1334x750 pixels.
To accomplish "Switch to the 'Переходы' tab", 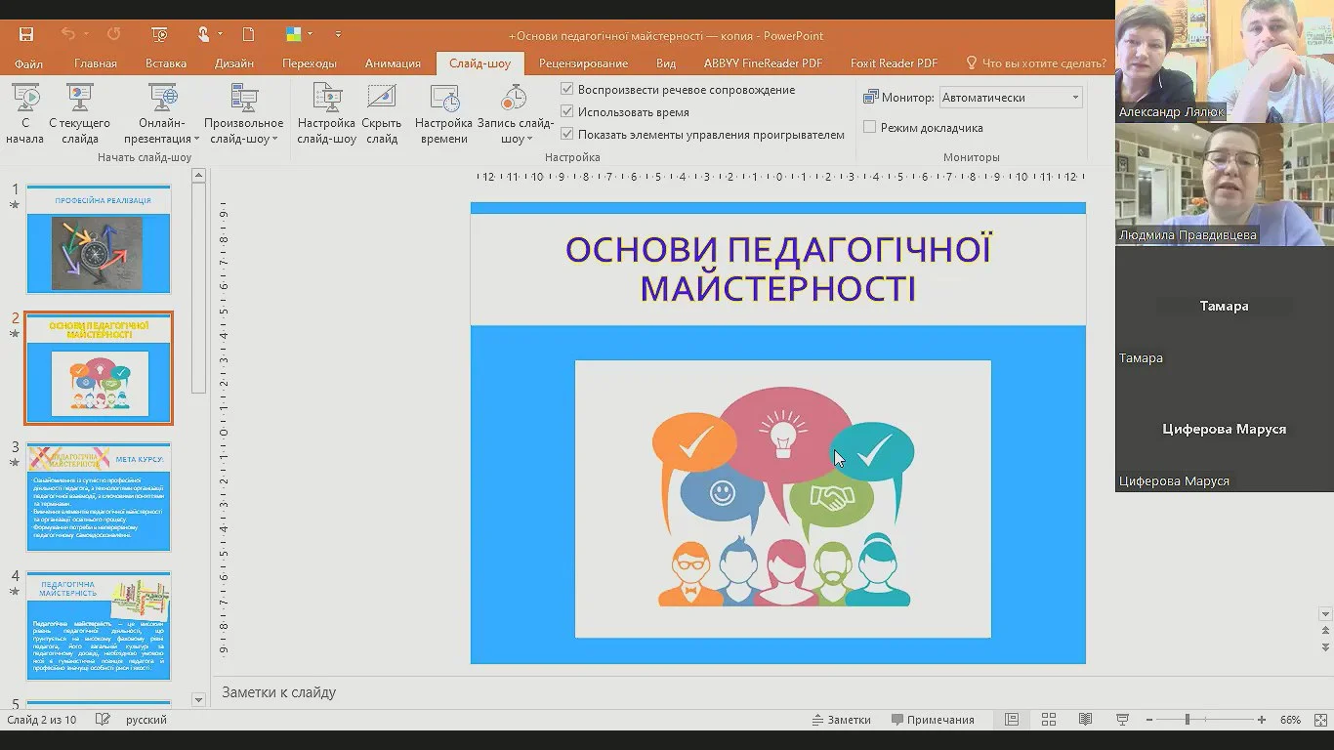I will (x=310, y=62).
